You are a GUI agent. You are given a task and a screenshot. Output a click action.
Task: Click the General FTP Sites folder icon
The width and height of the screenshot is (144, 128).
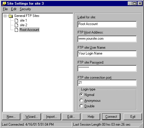click(10, 16)
